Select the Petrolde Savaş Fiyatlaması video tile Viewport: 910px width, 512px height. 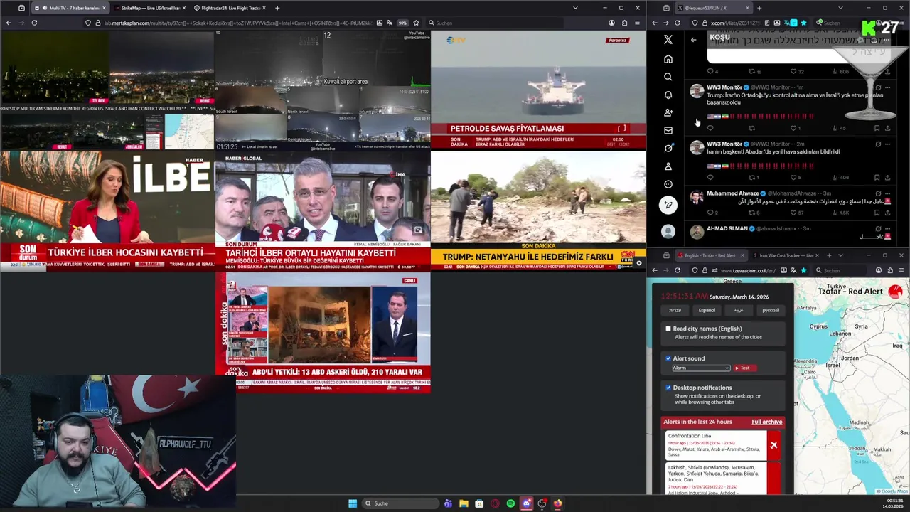[x=538, y=90]
